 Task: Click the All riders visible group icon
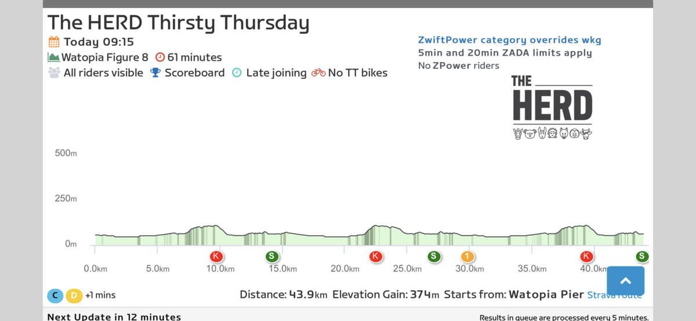coord(54,73)
